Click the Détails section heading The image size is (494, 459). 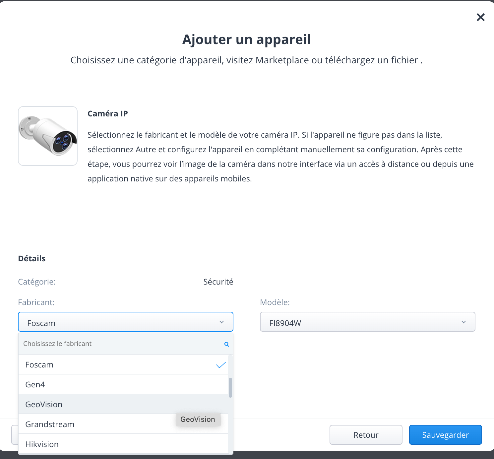point(32,258)
